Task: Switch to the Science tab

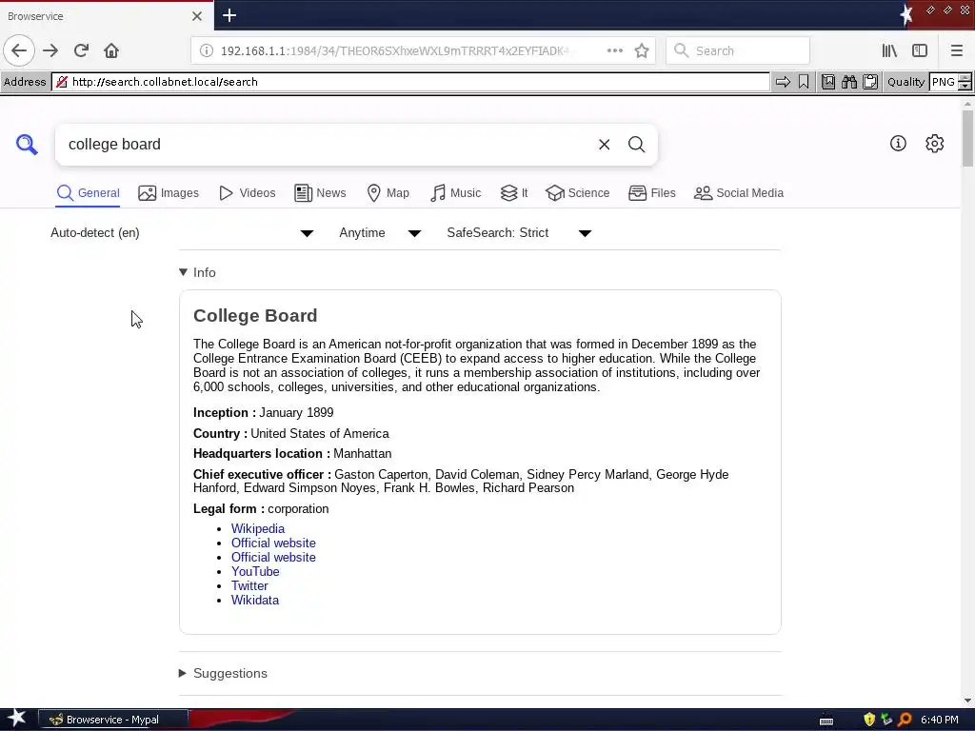Action: [x=578, y=193]
